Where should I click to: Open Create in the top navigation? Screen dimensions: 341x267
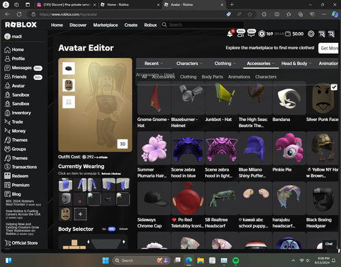coord(131,25)
